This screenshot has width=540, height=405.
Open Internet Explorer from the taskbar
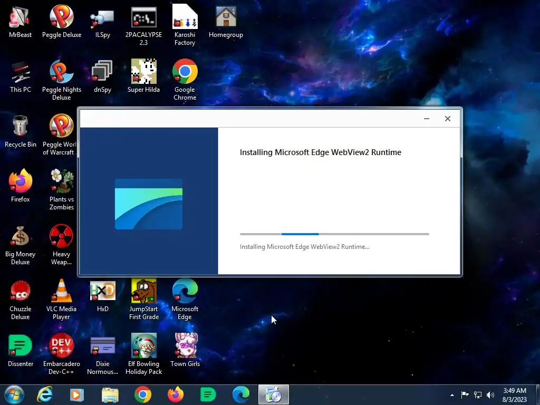click(45, 394)
